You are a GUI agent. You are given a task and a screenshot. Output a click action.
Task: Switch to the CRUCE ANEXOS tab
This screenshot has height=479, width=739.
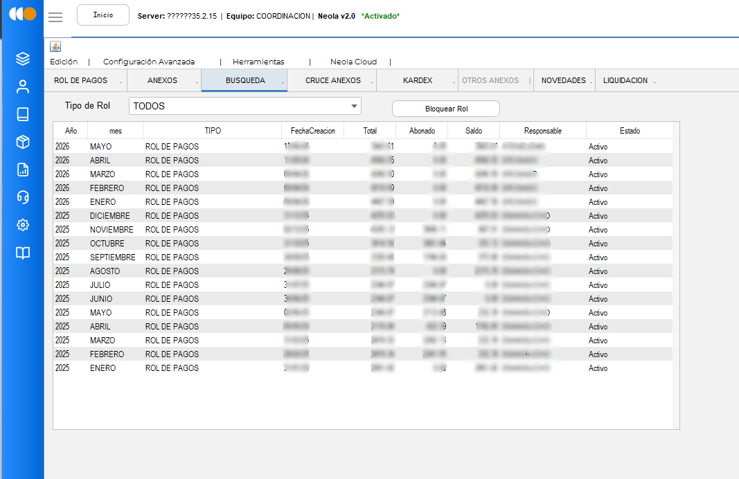pyautogui.click(x=332, y=80)
